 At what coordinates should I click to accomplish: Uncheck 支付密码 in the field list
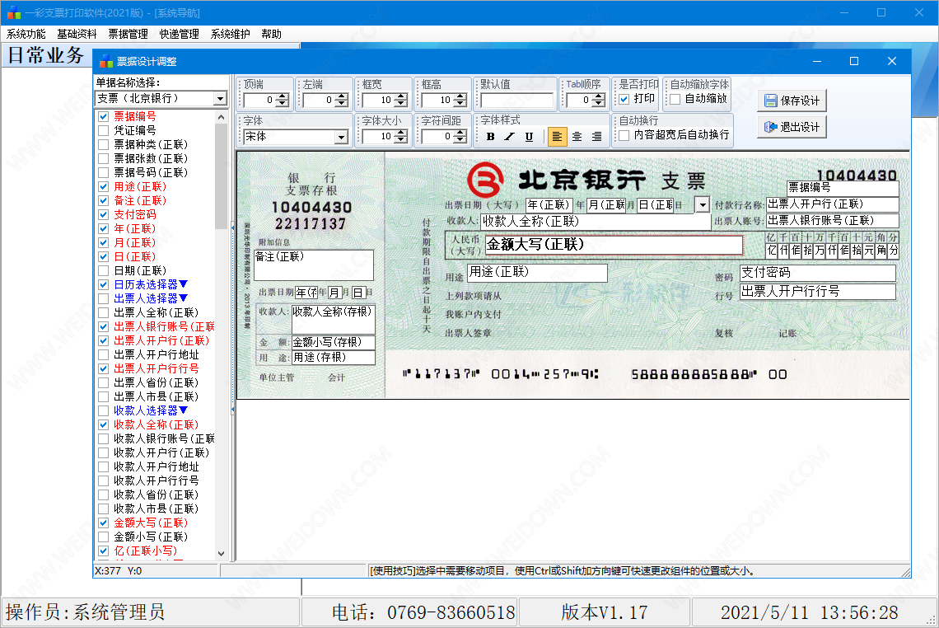[x=104, y=214]
